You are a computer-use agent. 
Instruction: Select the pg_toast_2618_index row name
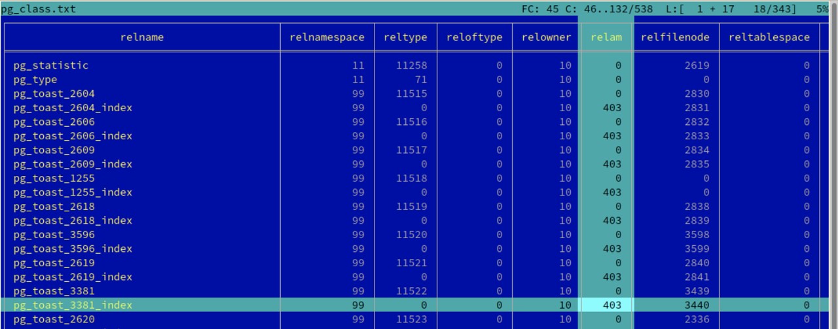[x=73, y=220]
